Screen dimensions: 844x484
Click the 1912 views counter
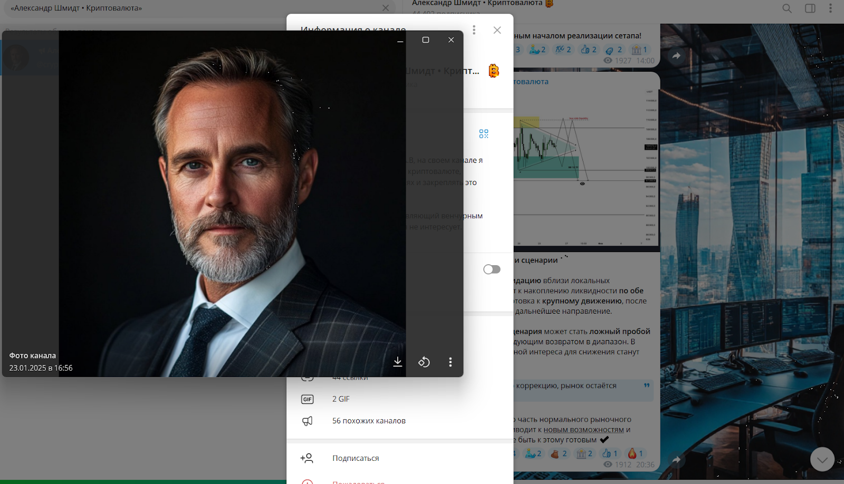pyautogui.click(x=617, y=464)
